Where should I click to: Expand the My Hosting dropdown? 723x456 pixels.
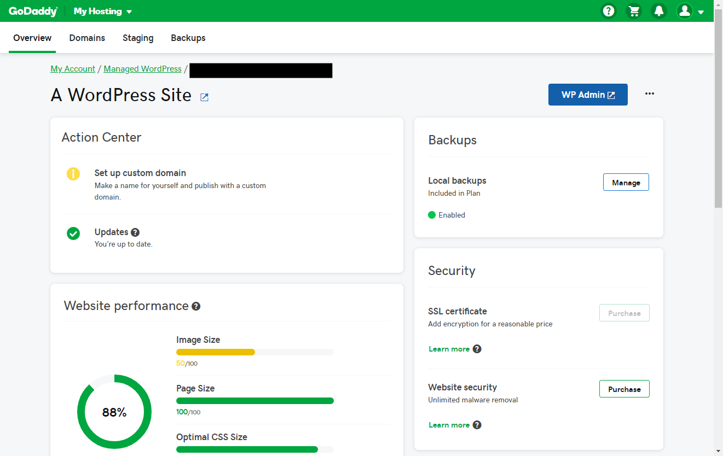point(103,10)
